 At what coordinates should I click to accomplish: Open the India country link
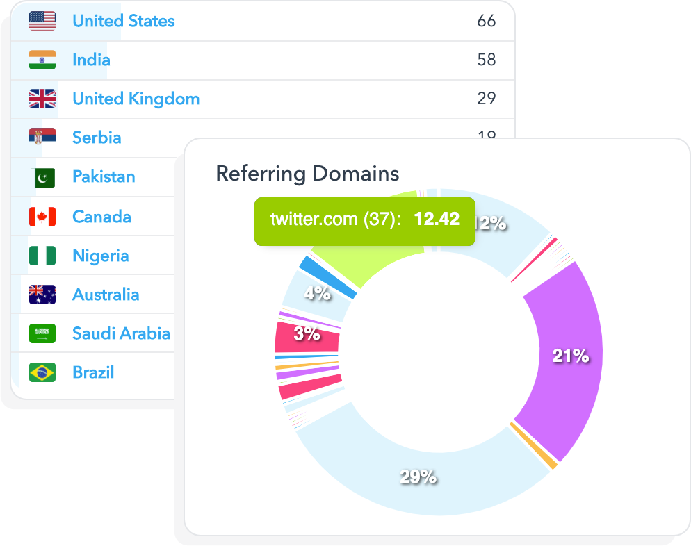tap(91, 60)
